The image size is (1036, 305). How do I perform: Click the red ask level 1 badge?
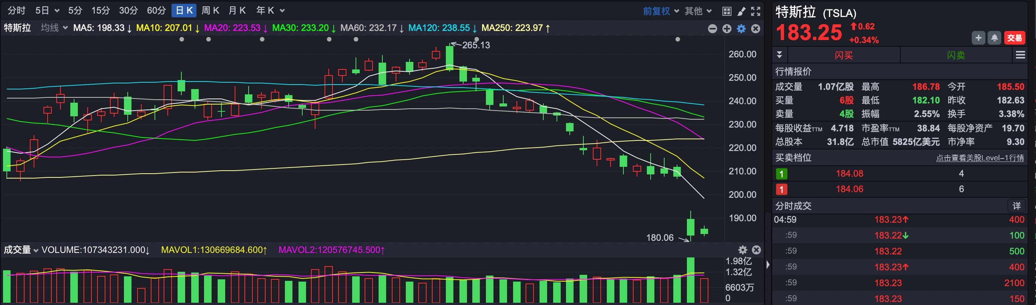click(x=781, y=189)
